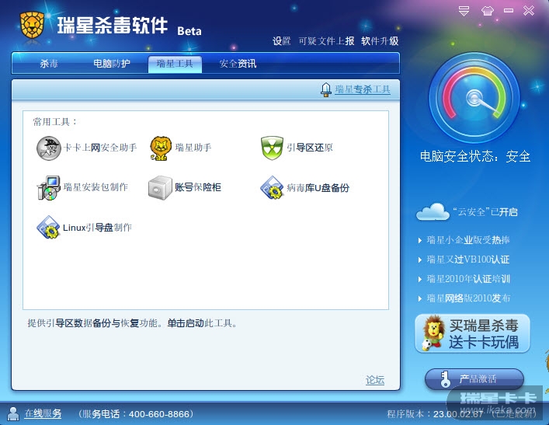The image size is (549, 425).
Task: Click 可疑文件上报 link
Action: click(x=326, y=41)
